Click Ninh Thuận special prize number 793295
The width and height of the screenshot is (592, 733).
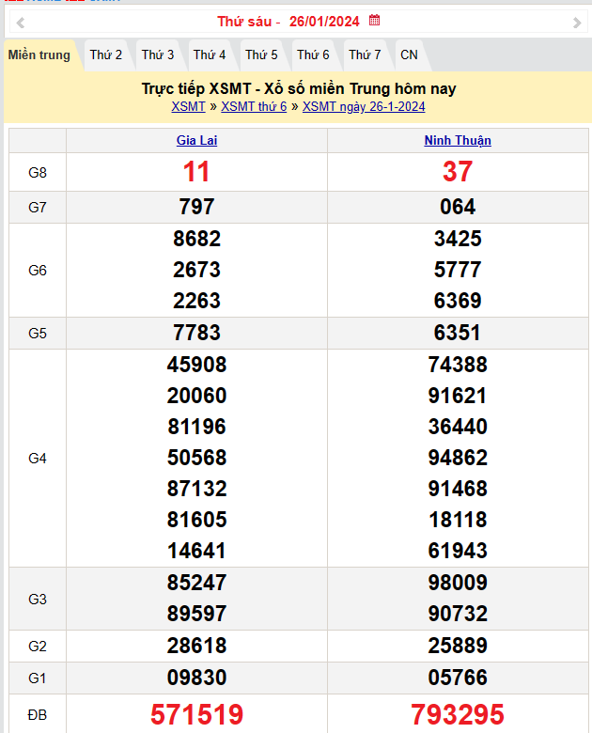tap(458, 715)
